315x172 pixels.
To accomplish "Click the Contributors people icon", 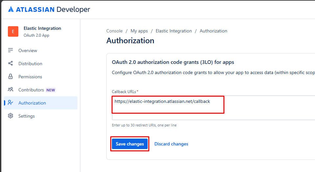I will 10,90.
